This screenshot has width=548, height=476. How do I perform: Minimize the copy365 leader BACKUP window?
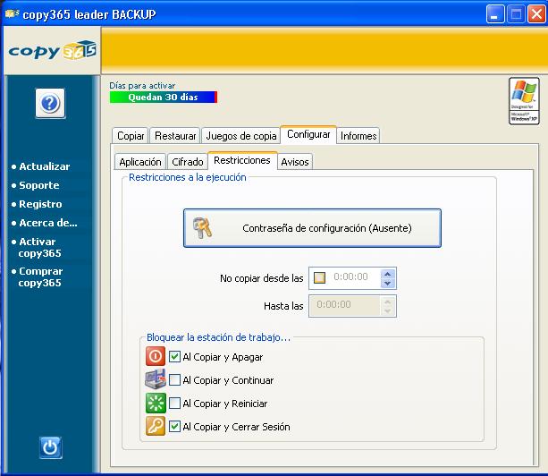tap(495, 14)
